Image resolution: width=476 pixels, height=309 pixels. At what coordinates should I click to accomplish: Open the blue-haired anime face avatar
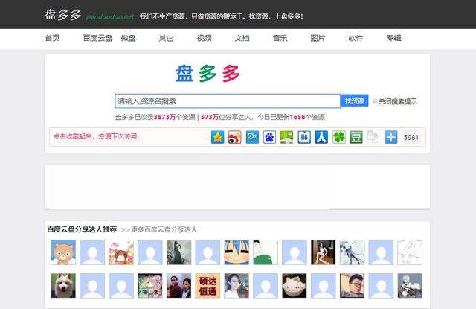coord(237,252)
